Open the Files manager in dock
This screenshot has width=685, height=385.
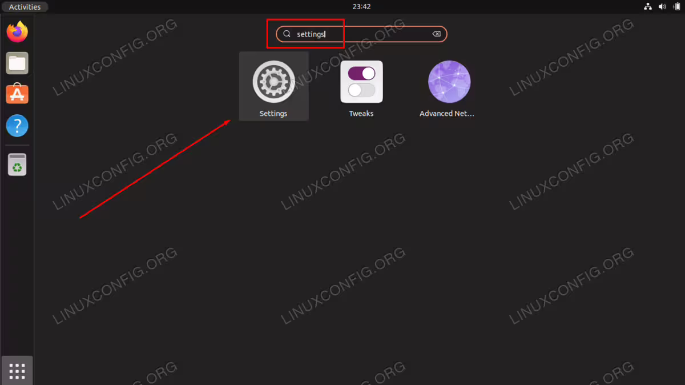pos(17,63)
